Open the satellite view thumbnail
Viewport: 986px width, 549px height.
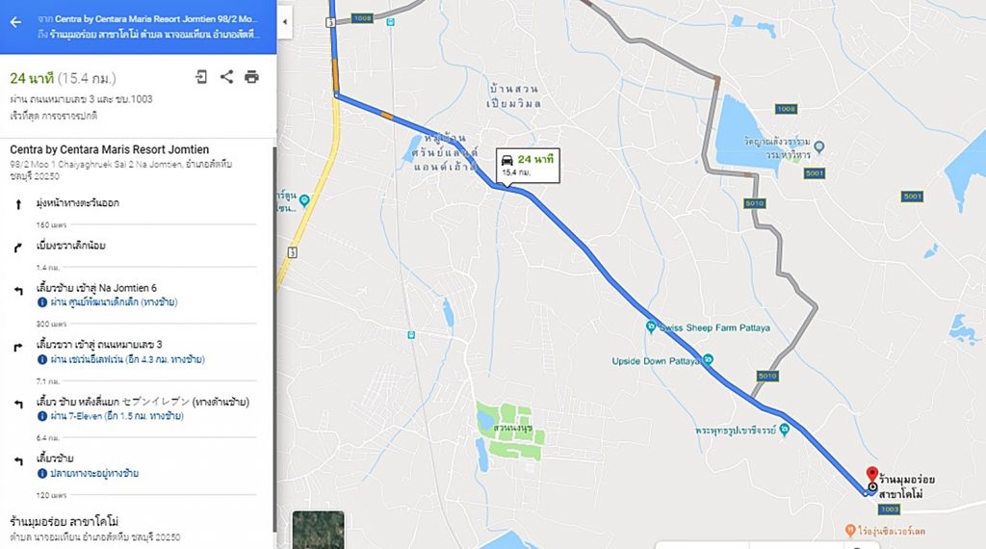pos(318,530)
